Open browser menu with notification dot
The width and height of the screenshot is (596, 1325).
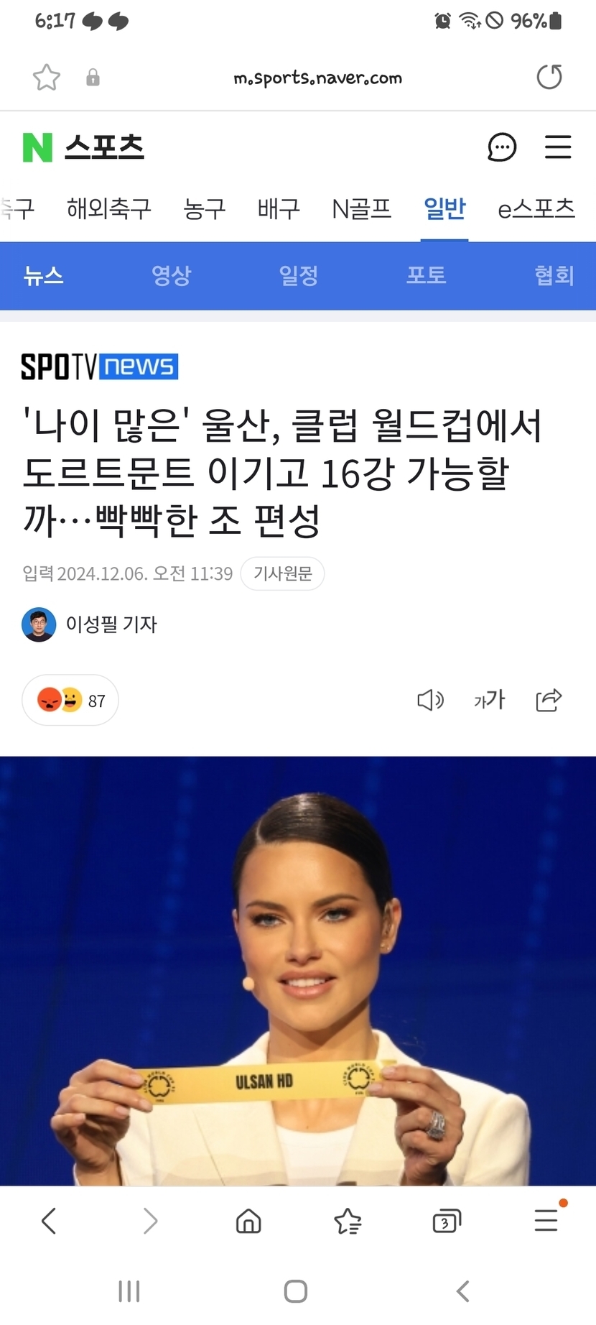pos(547,1220)
